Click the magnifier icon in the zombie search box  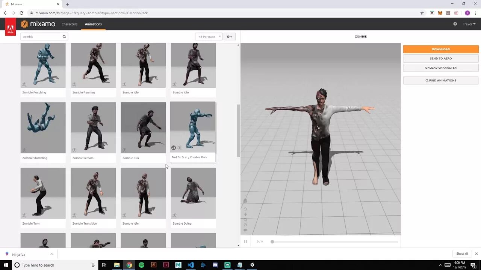point(64,37)
